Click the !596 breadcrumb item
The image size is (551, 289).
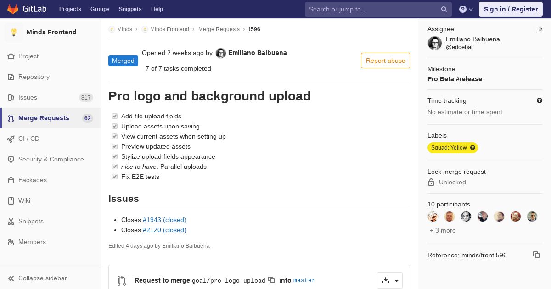pos(254,29)
